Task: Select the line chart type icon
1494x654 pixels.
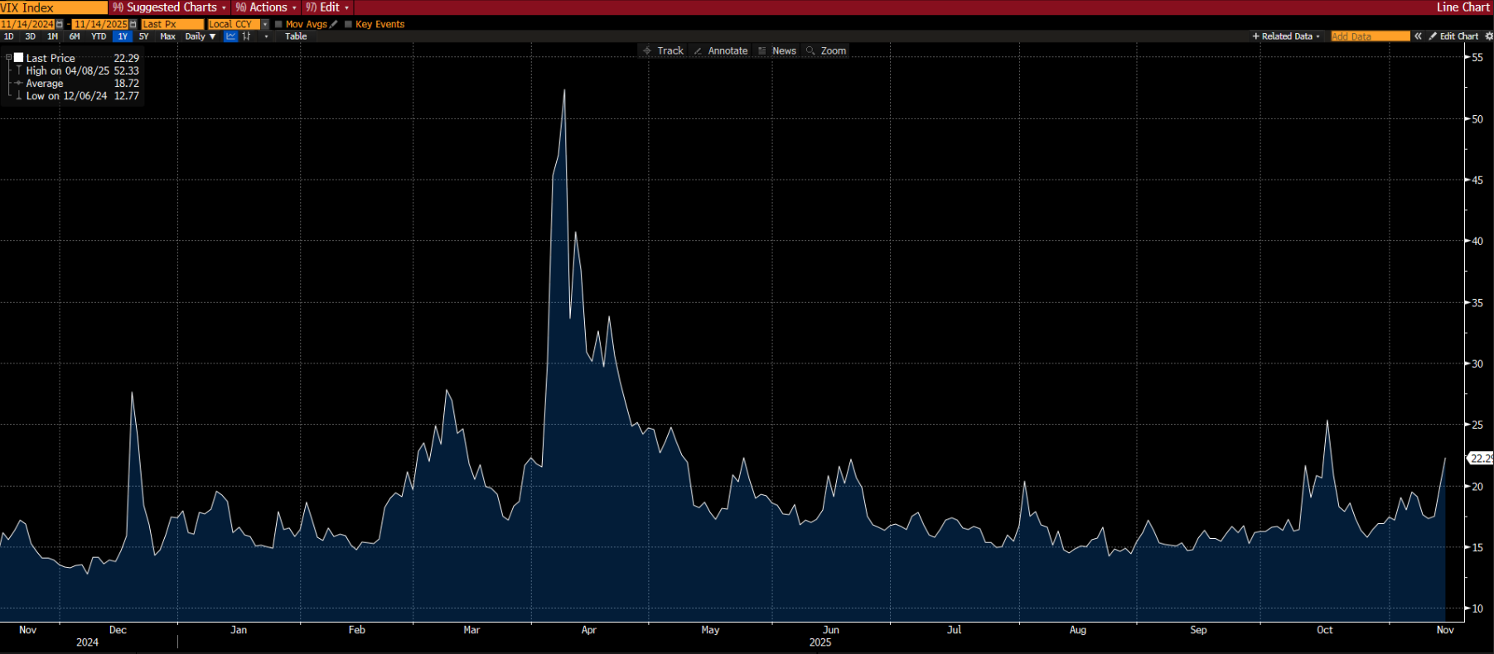Action: 231,36
